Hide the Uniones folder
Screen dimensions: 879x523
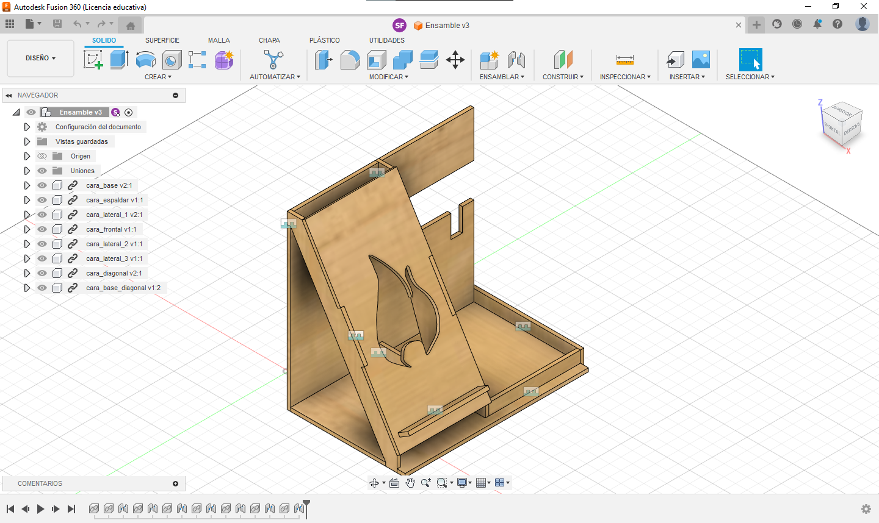click(x=42, y=171)
